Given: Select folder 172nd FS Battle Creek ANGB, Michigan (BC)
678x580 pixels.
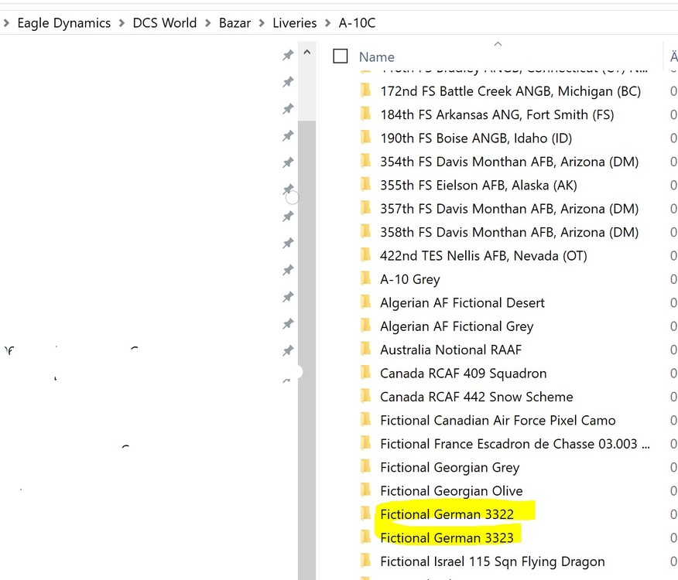Looking at the screenshot, I should [x=510, y=91].
